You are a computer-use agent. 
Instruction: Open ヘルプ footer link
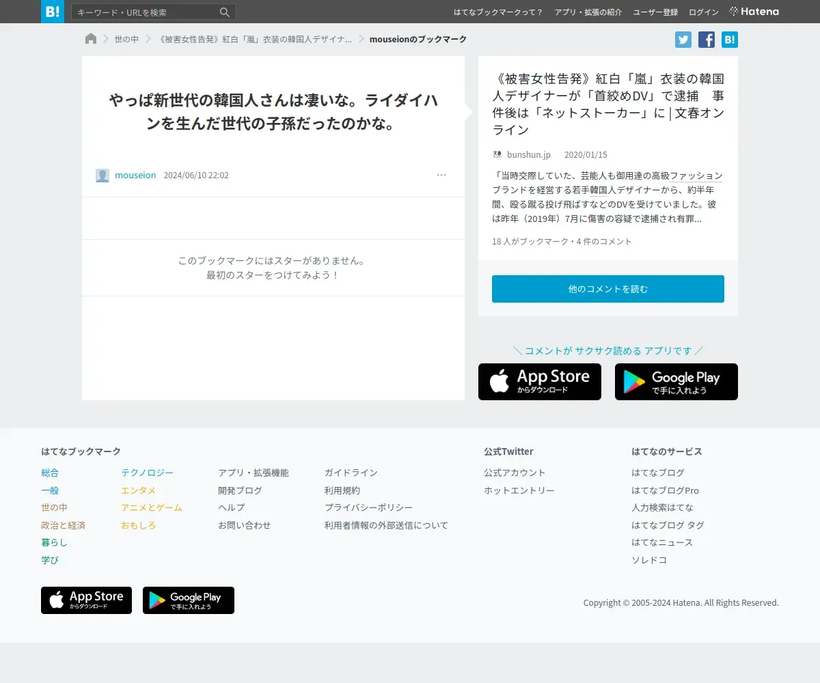click(231, 507)
